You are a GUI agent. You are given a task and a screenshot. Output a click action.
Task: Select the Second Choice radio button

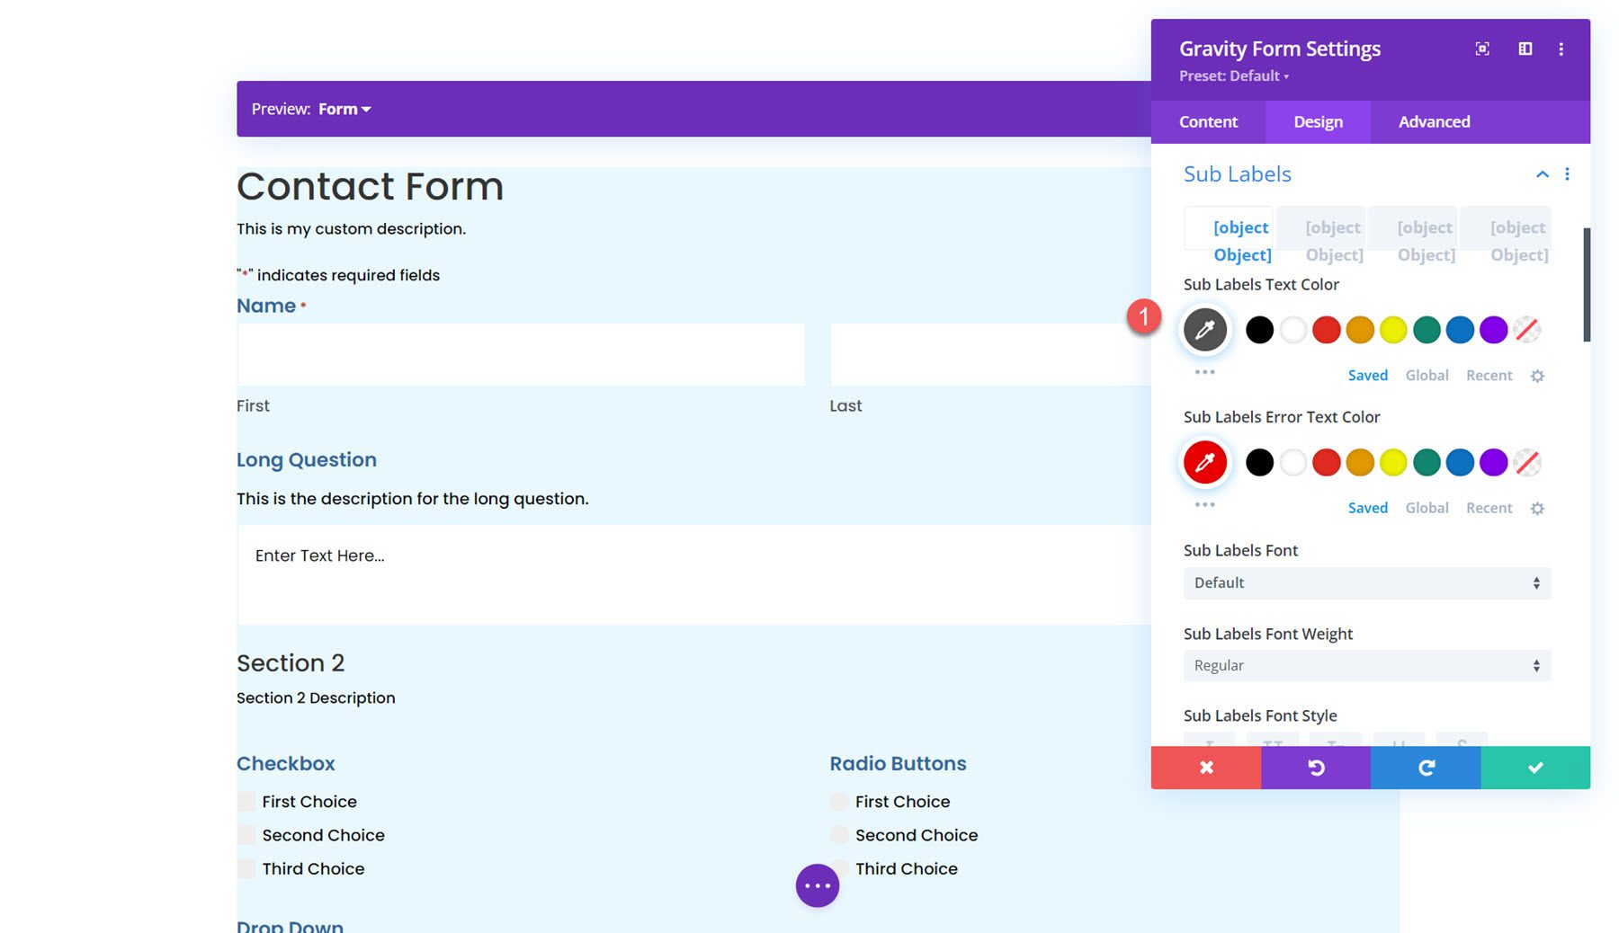click(x=838, y=835)
